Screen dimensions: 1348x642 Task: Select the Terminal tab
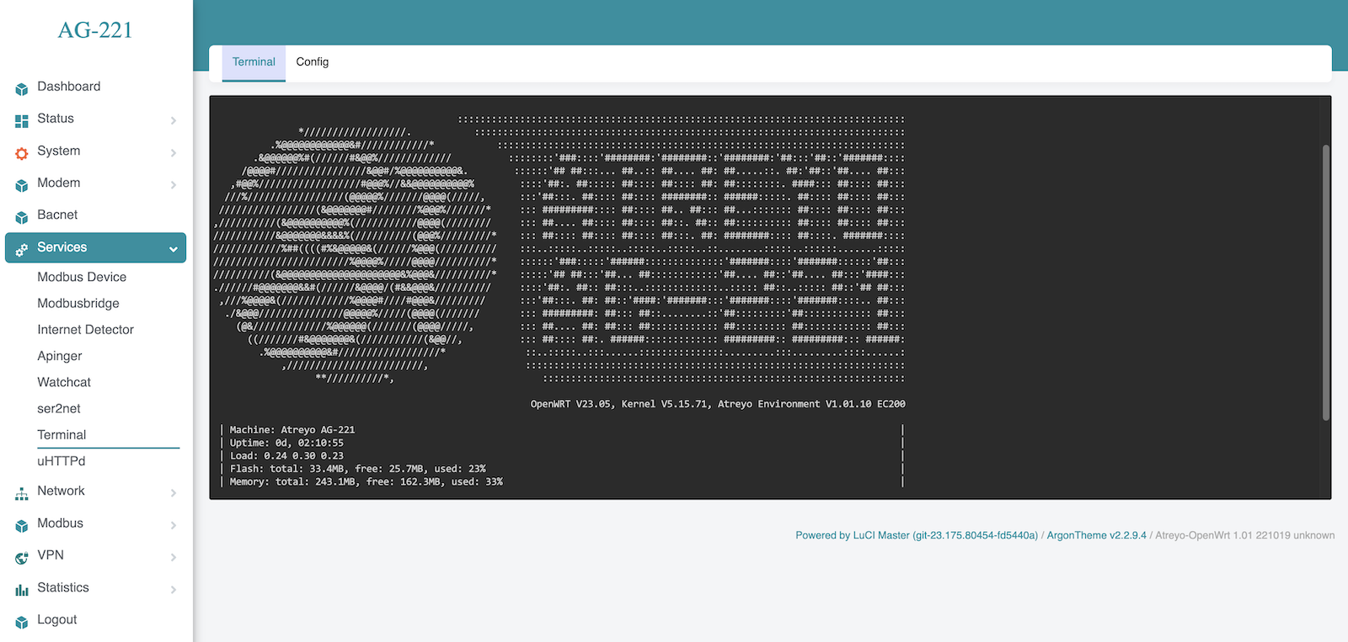point(254,62)
